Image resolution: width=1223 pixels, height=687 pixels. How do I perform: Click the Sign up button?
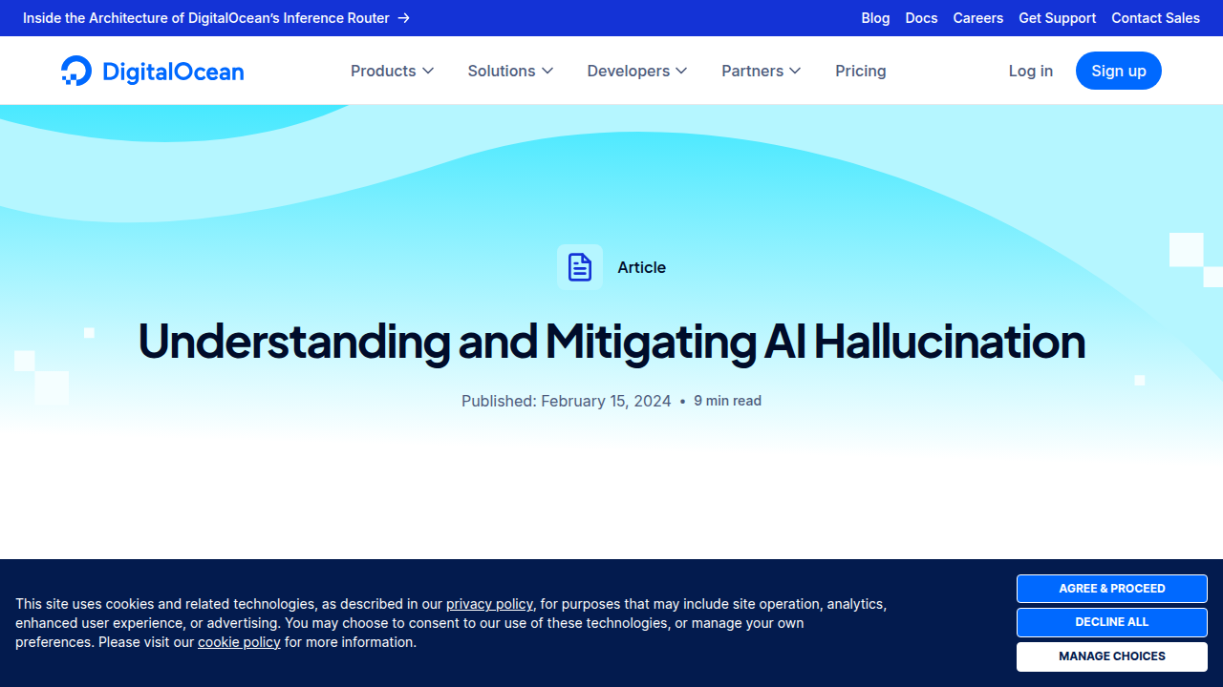click(1119, 71)
